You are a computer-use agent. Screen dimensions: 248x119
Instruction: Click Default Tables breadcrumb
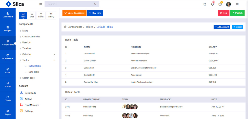click(105, 27)
